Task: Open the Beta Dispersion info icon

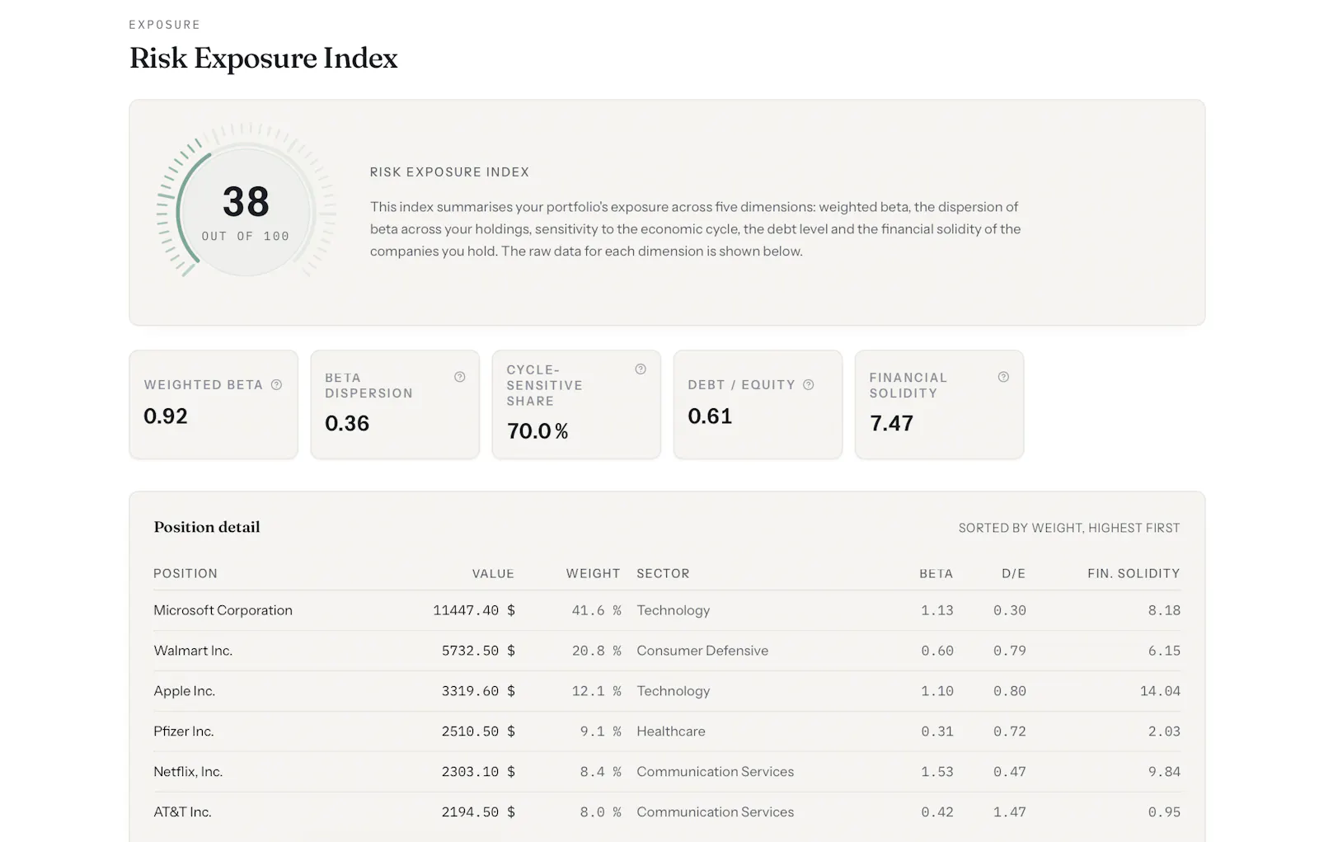Action: click(460, 377)
